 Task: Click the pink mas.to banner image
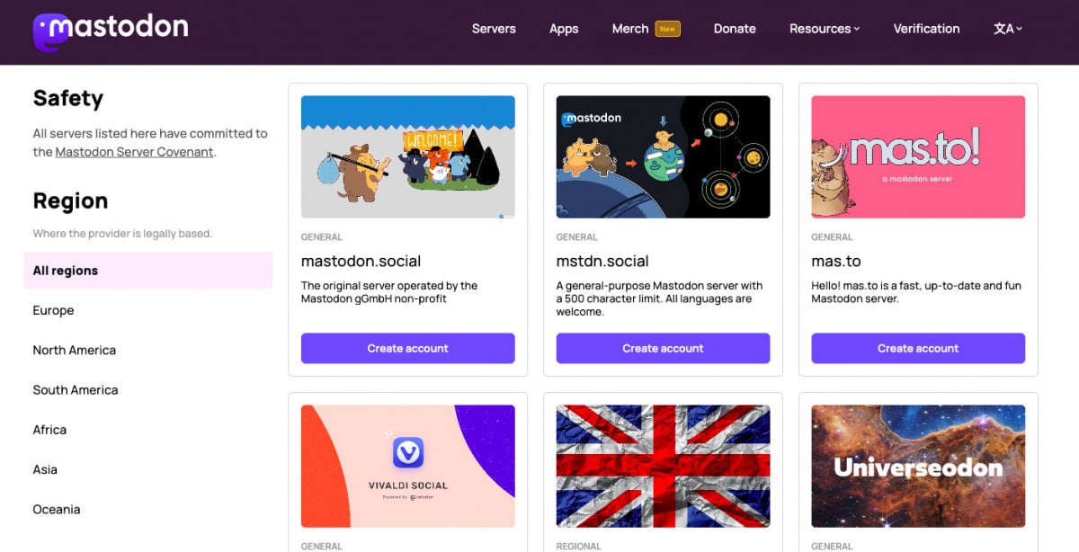tap(918, 156)
